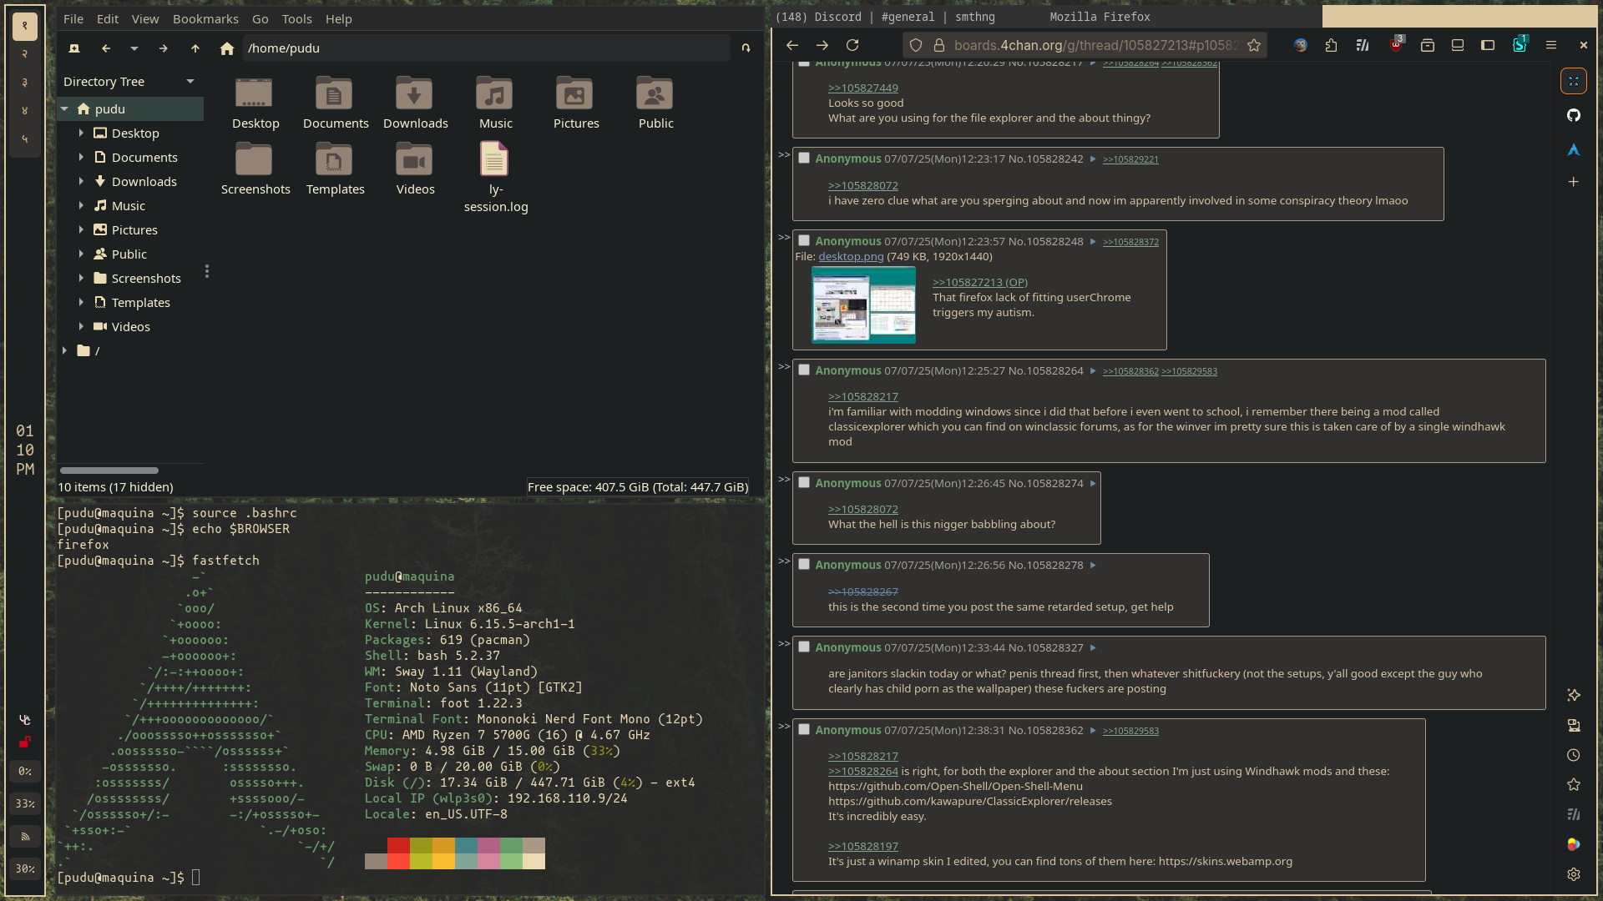Open the View menu
1603x901 pixels.
click(x=145, y=18)
